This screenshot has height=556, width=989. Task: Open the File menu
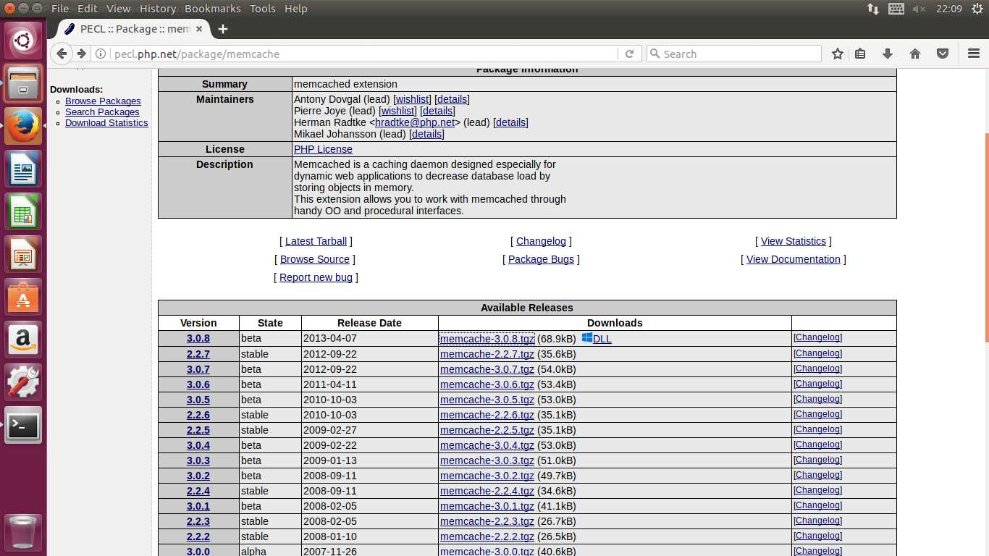click(x=60, y=9)
